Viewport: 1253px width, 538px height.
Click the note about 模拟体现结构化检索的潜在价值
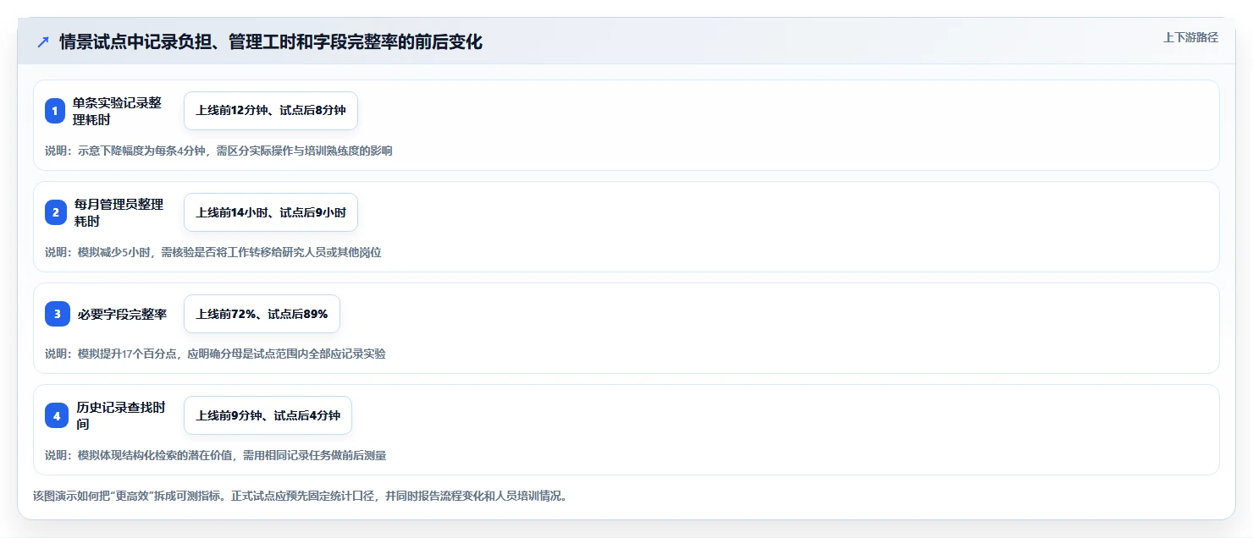tap(216, 455)
